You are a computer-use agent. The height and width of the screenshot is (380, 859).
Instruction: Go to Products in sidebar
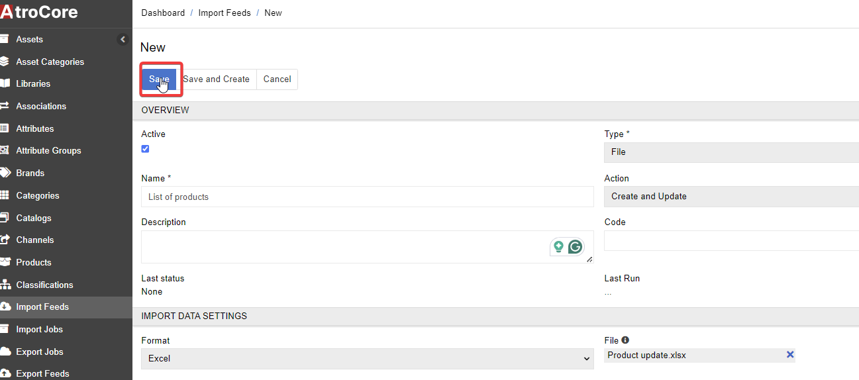[34, 262]
